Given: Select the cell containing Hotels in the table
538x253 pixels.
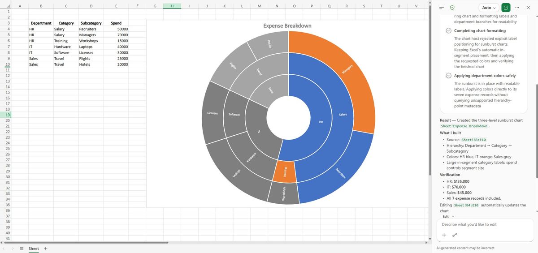Looking at the screenshot, I should 91,64.
